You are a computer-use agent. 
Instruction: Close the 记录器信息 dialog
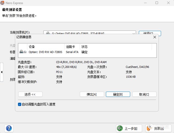pyautogui.click(x=155, y=37)
